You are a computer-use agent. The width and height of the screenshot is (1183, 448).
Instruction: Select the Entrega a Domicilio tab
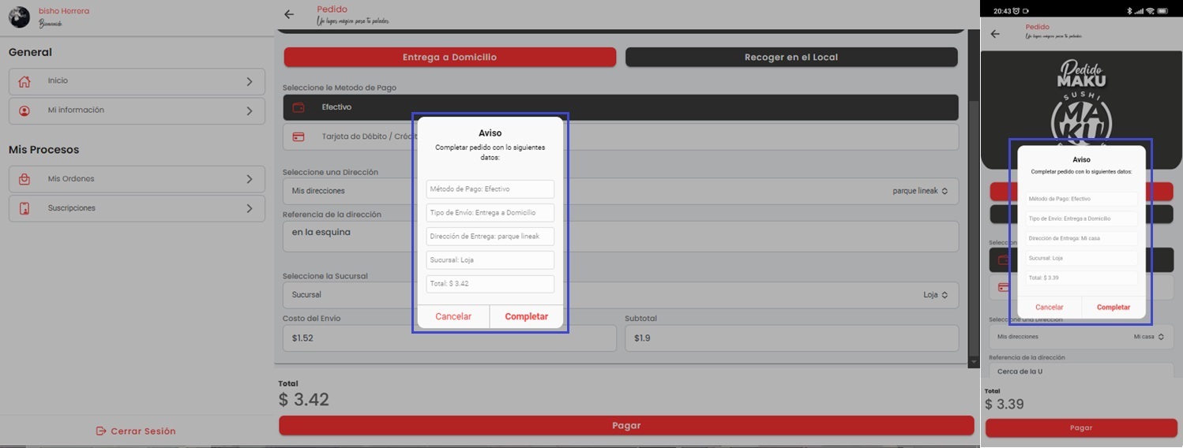[449, 57]
